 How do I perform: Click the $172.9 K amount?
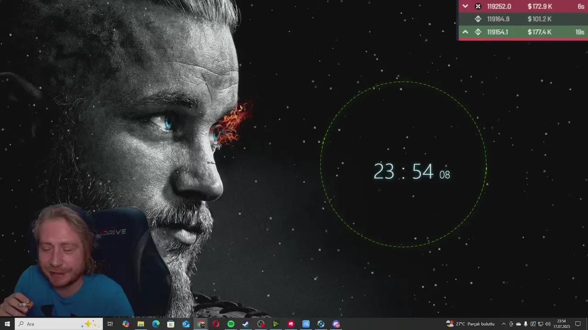pyautogui.click(x=540, y=6)
